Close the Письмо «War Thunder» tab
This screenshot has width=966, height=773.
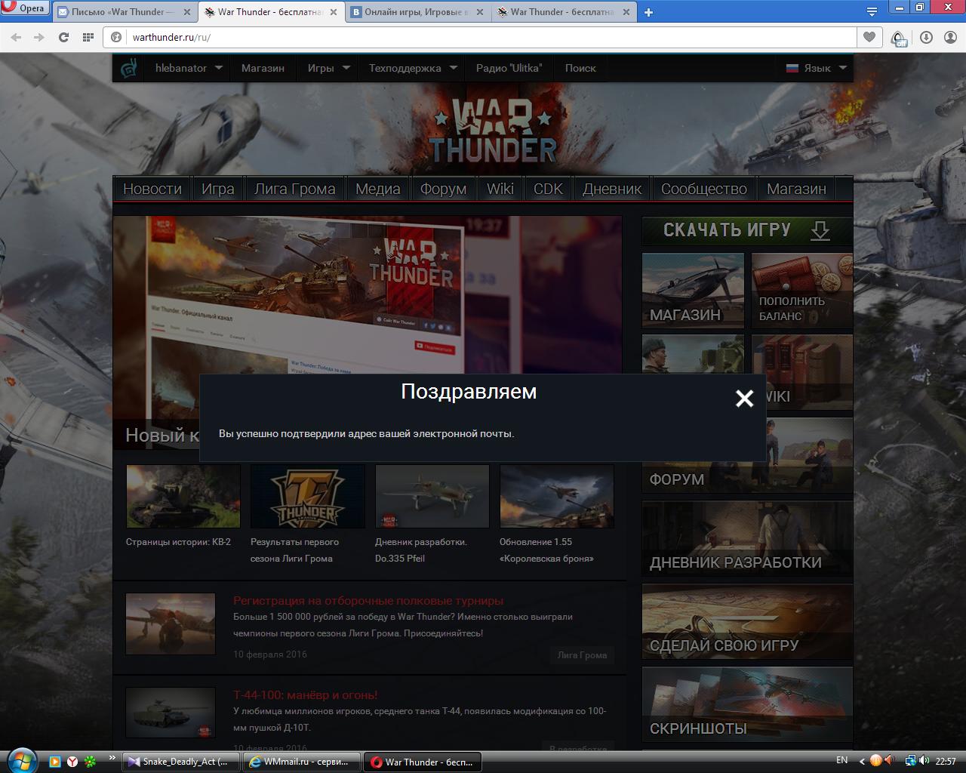(187, 12)
